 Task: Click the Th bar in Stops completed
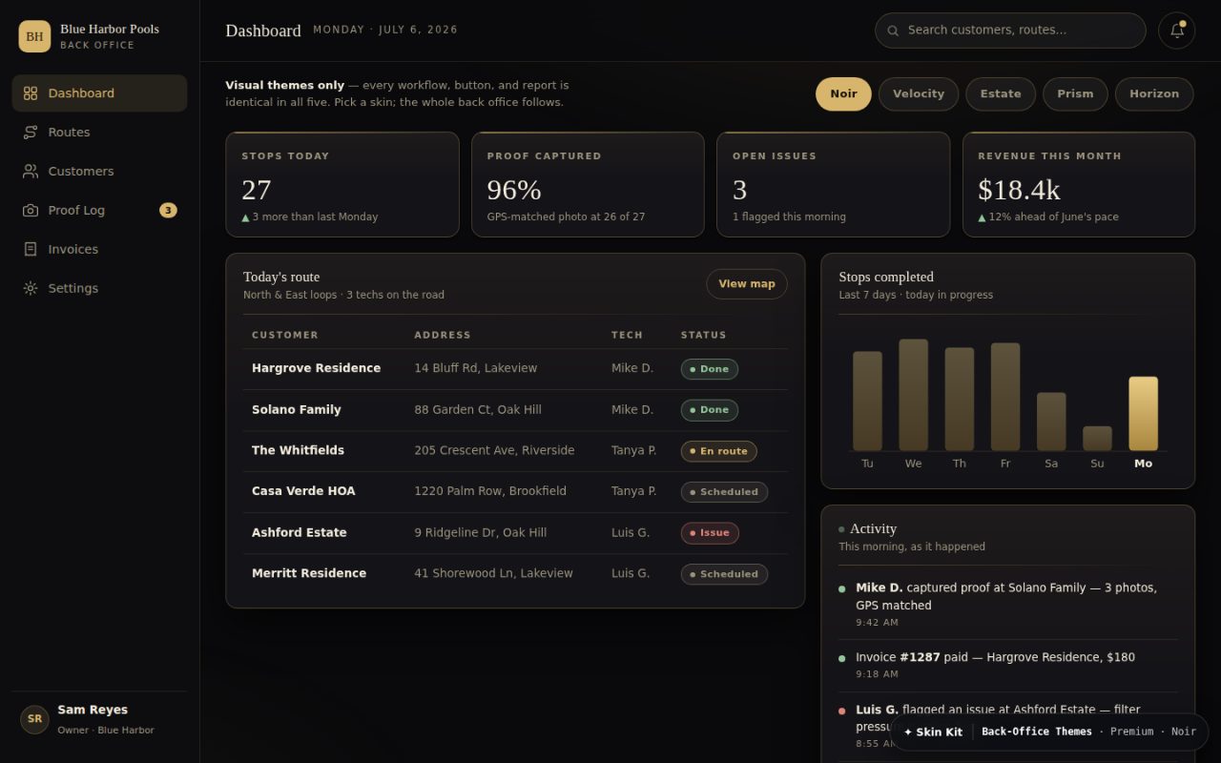[960, 399]
